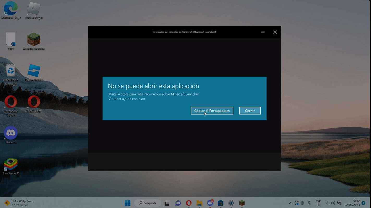
Task: Open the 'Obtener ayuda con esto' link
Action: (127, 99)
